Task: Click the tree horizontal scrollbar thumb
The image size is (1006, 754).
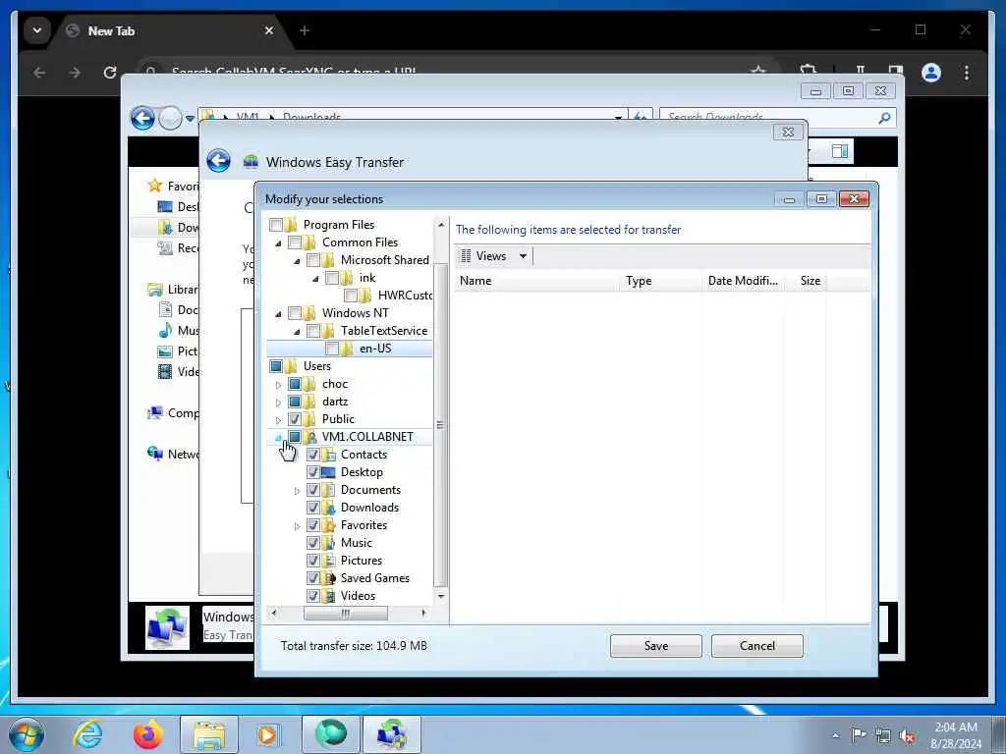Action: (345, 613)
